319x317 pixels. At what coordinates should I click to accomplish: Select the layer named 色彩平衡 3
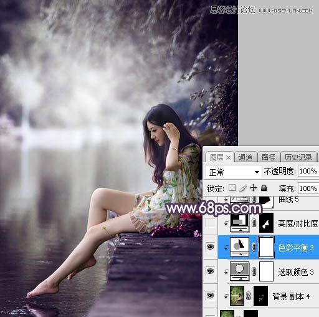[296, 248]
